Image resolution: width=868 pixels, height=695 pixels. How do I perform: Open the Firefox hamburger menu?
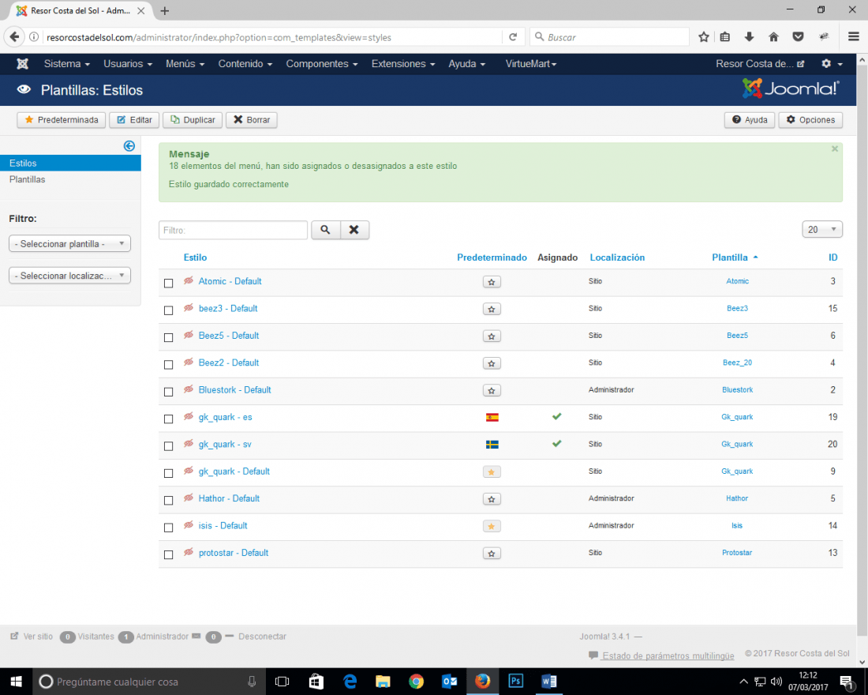854,37
